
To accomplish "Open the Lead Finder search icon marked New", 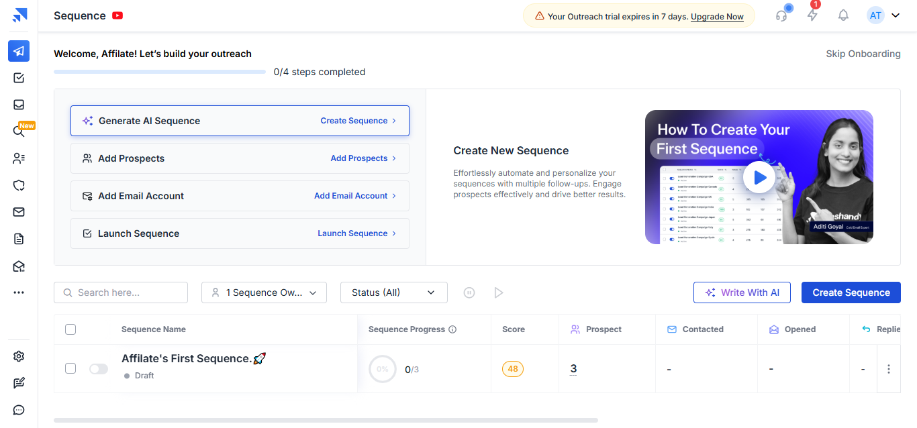I will tap(19, 131).
